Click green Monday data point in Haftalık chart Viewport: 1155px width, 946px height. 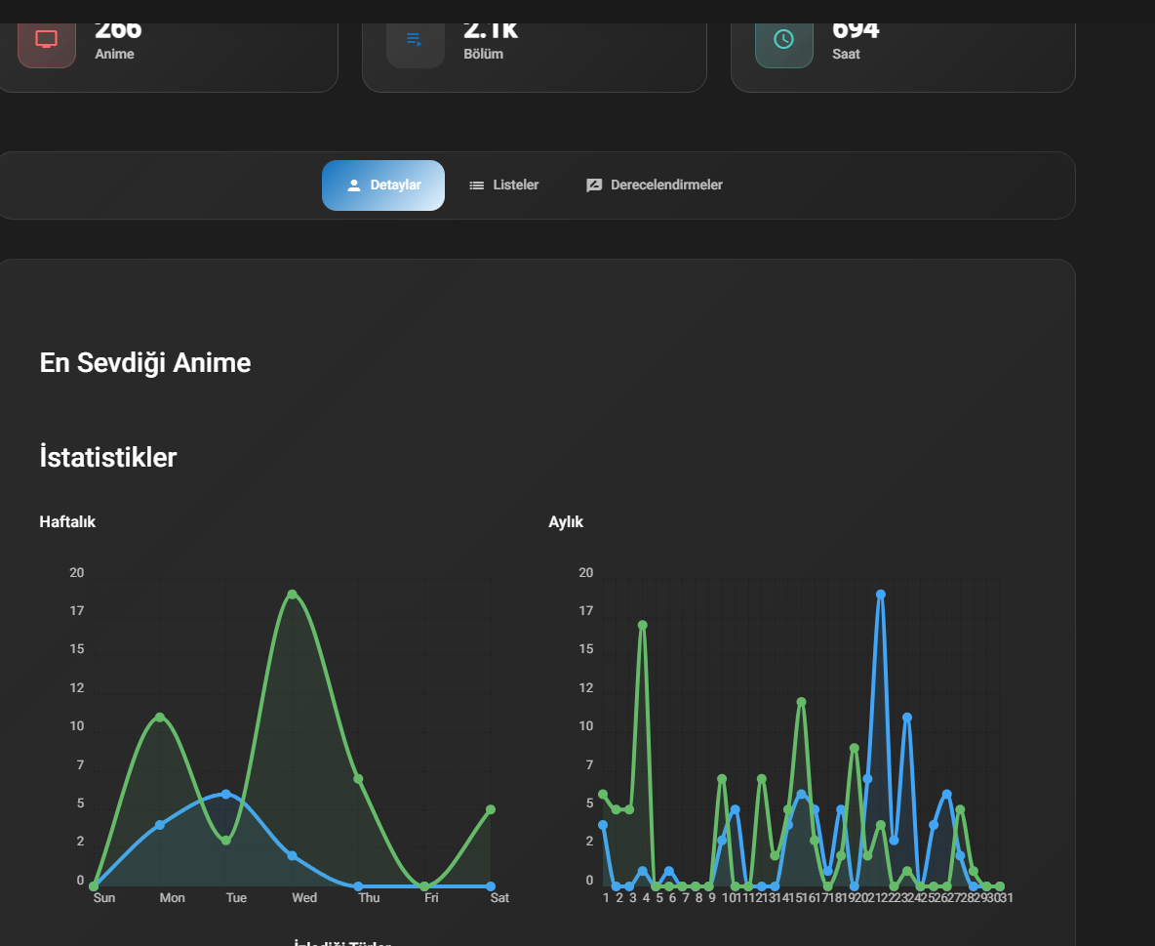point(160,718)
